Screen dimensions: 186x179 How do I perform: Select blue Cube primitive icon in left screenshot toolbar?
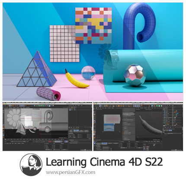coord(34,106)
